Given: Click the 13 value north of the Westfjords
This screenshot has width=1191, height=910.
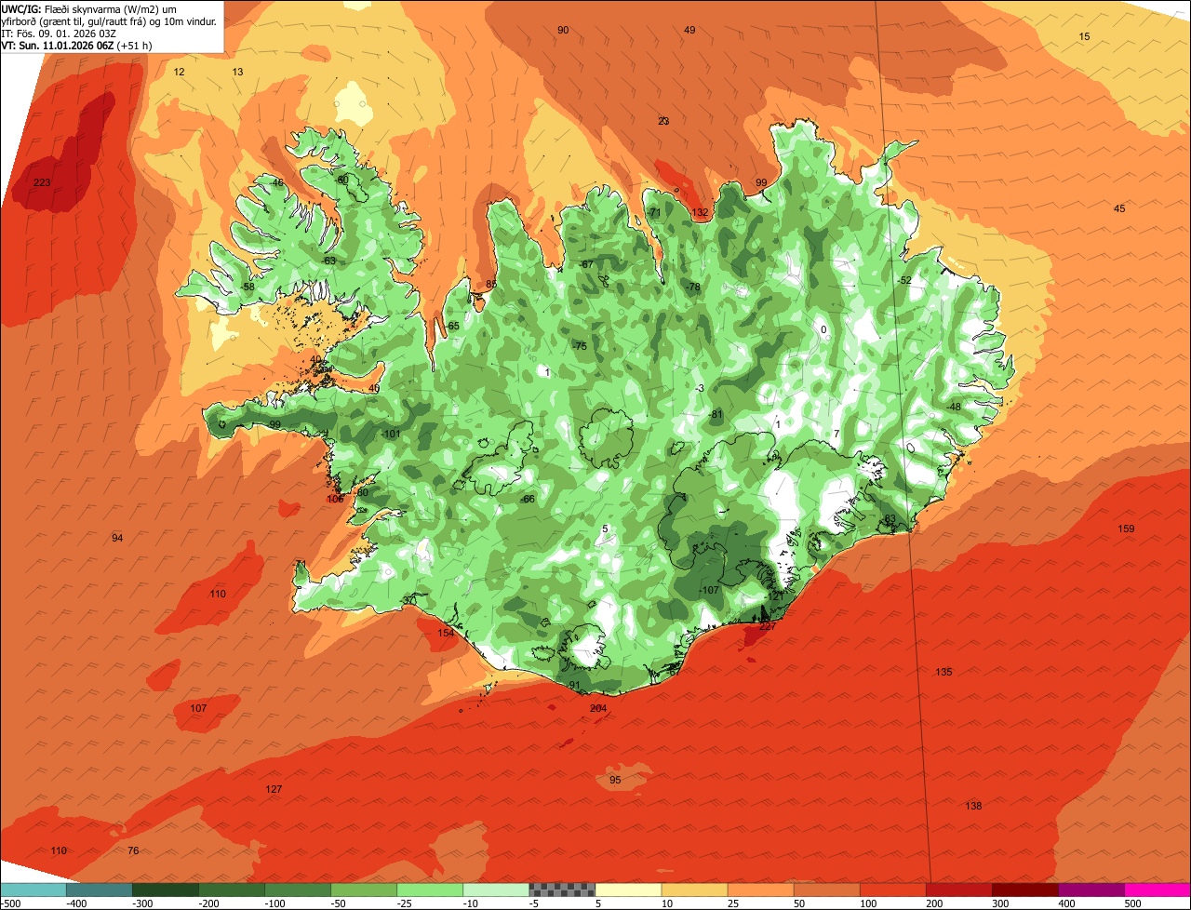Looking at the screenshot, I should click(x=237, y=72).
